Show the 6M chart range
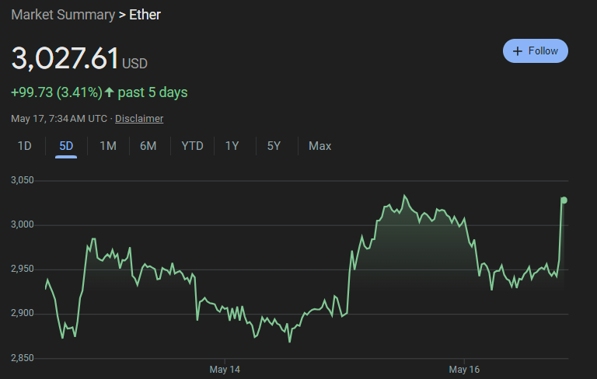Screen dimensions: 597x379 click(x=148, y=146)
